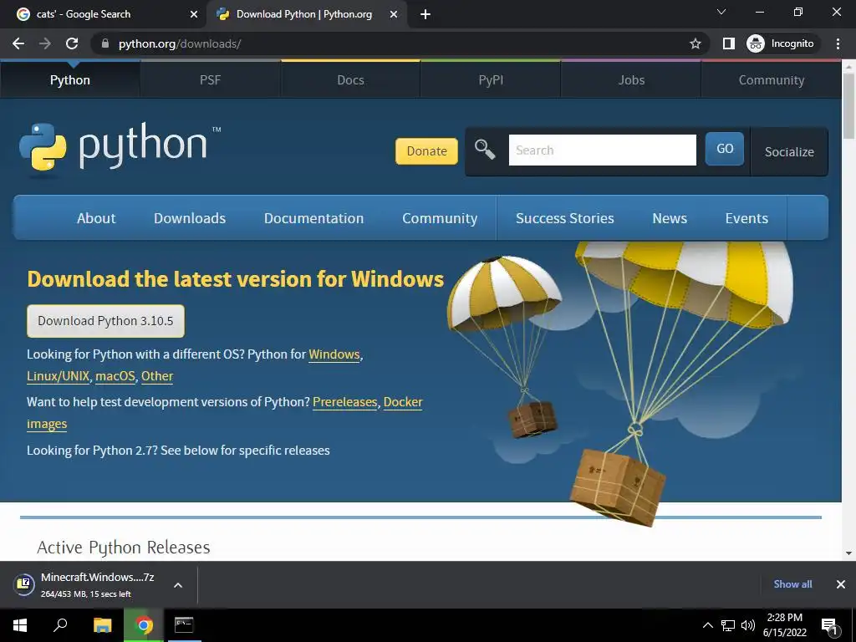Click the network tray icon
856x642 pixels.
click(x=728, y=625)
